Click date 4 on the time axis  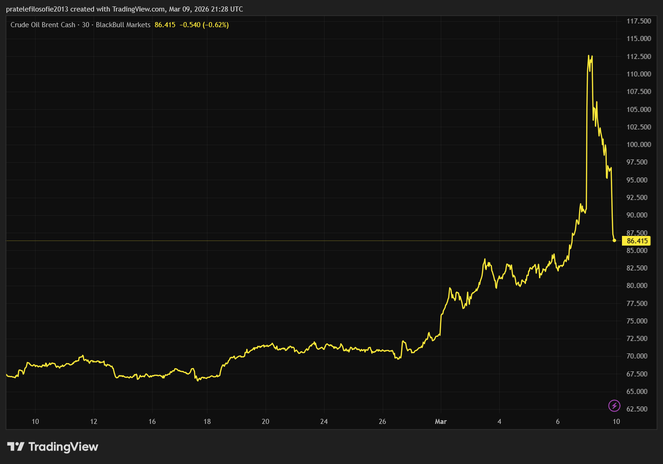tap(499, 422)
